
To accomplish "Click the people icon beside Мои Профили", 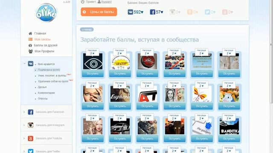I will point(30,51).
